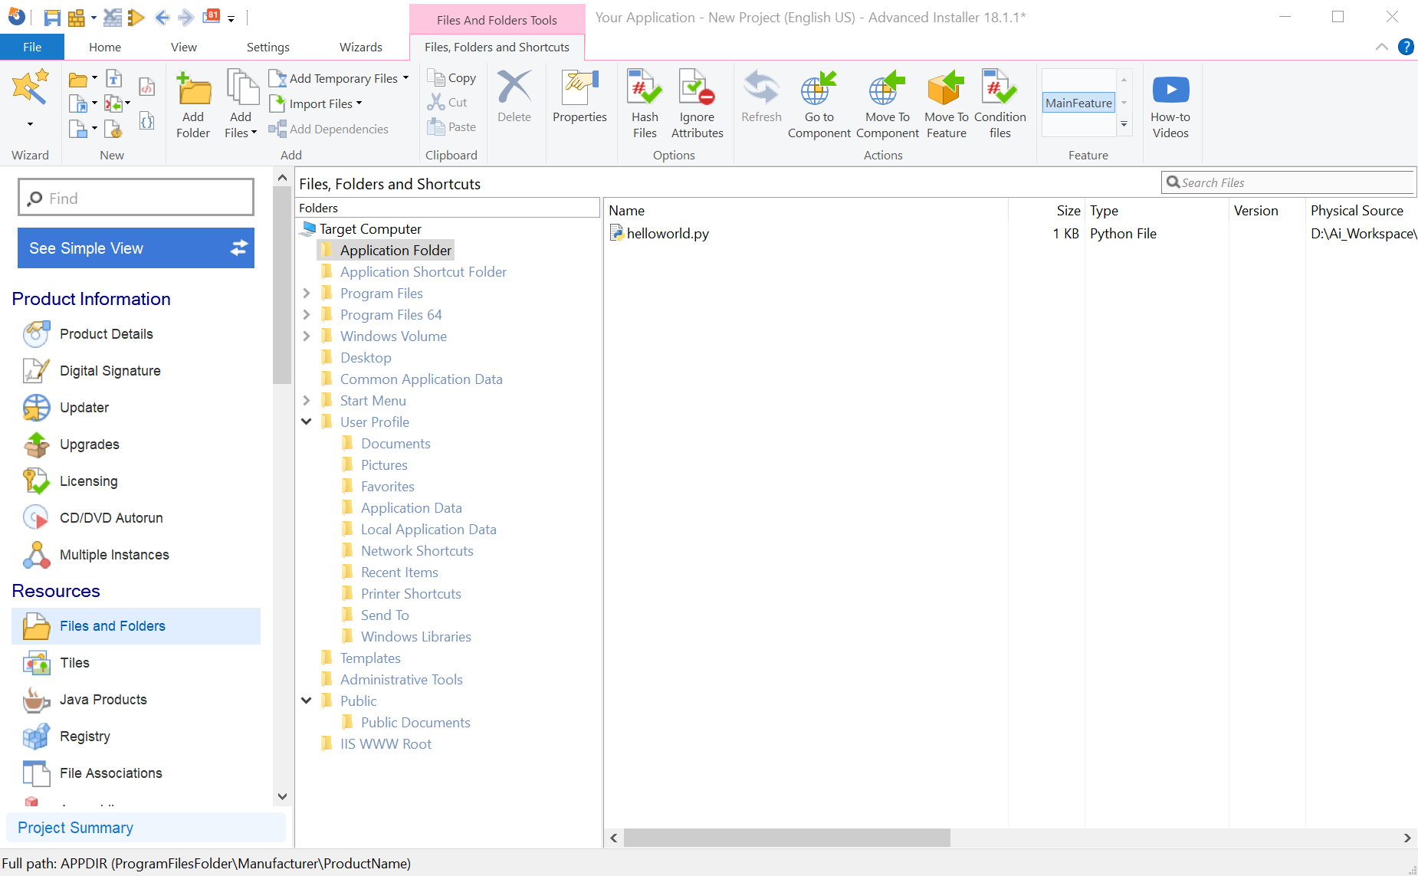Collapse the ribbon with the chevron

[x=1381, y=47]
